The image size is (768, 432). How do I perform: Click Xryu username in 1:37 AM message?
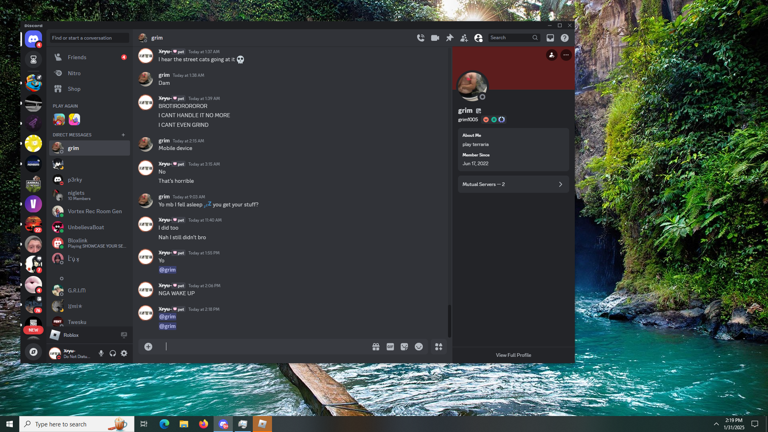coord(164,52)
